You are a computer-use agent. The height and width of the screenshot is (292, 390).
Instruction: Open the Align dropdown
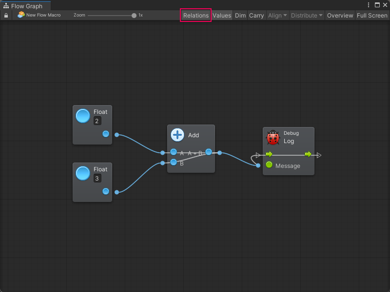pyautogui.click(x=277, y=16)
